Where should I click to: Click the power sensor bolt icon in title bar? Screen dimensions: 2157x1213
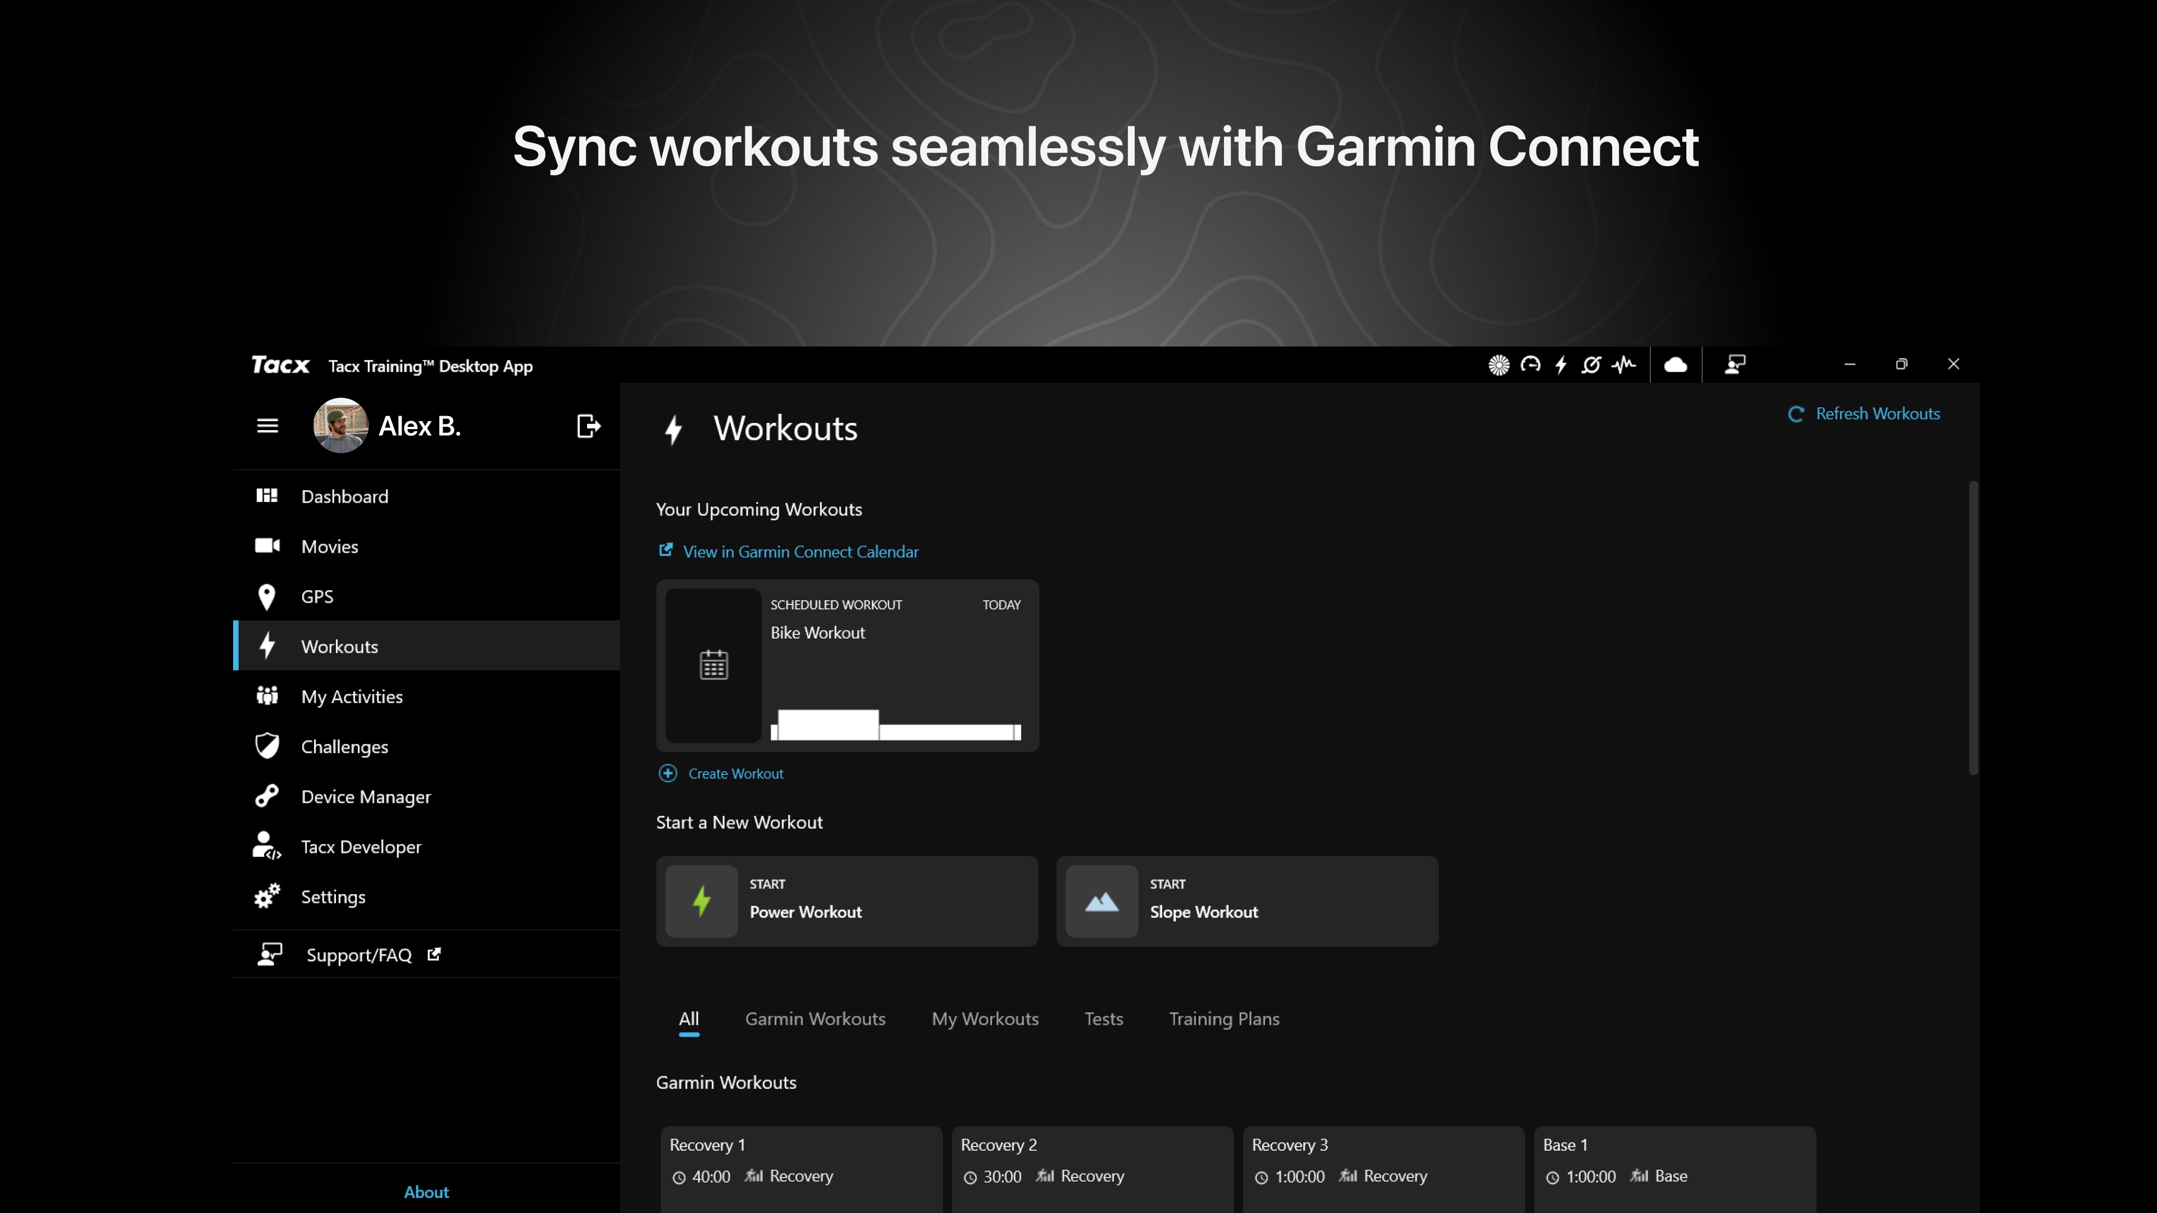1561,365
